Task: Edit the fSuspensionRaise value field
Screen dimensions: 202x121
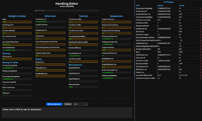Action: click(117, 50)
